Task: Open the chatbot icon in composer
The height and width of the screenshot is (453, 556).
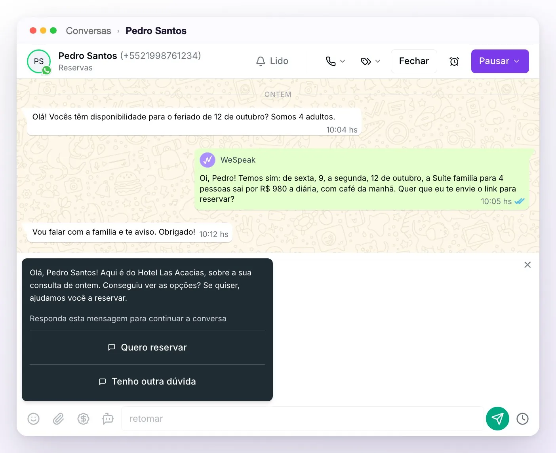Action: point(108,419)
